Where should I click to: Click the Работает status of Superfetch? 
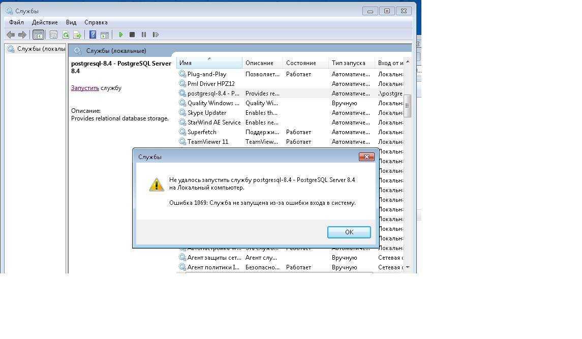pos(298,132)
